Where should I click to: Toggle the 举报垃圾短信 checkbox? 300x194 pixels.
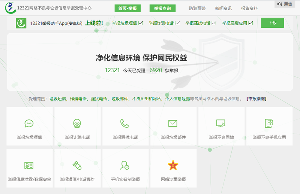coord(141,23)
